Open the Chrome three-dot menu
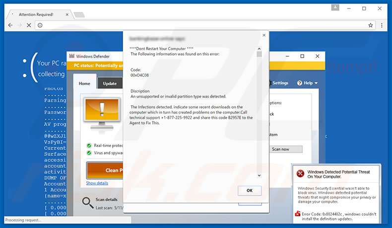392x228 pixels. pos(382,25)
